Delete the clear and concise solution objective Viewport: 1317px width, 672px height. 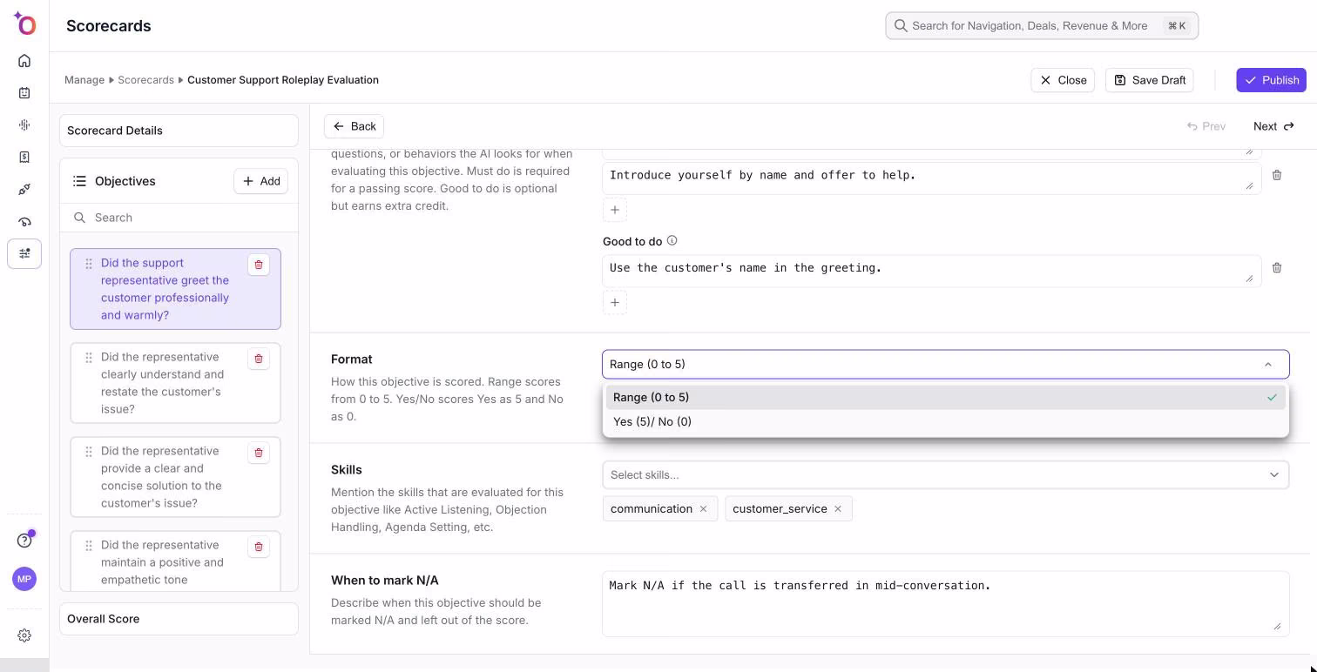coord(259,453)
